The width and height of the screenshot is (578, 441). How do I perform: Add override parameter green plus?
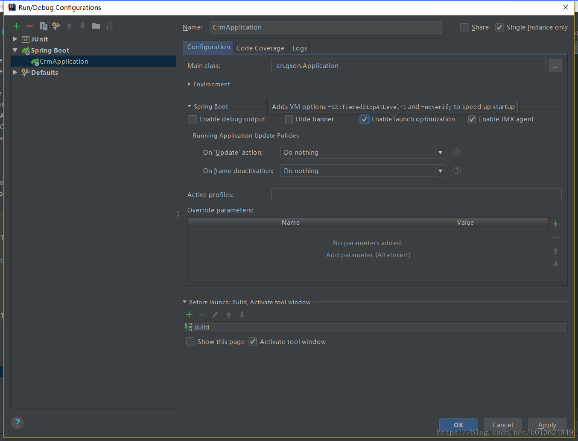tap(556, 224)
